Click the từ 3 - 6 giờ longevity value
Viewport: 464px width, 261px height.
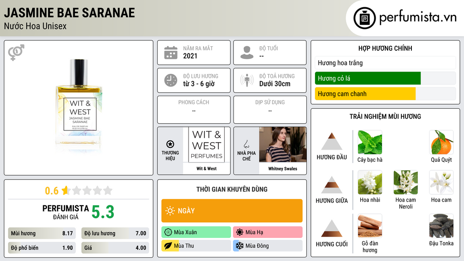(x=198, y=84)
